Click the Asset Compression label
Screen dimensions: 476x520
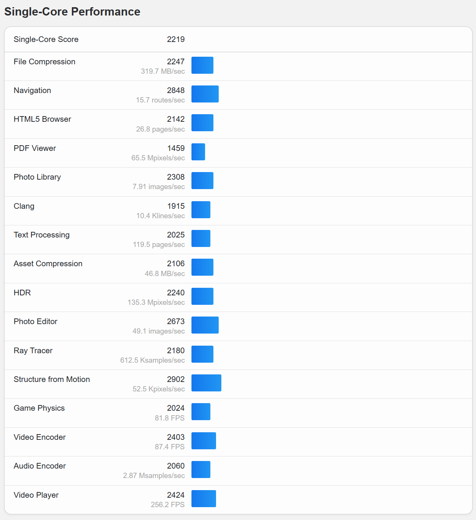tap(48, 264)
